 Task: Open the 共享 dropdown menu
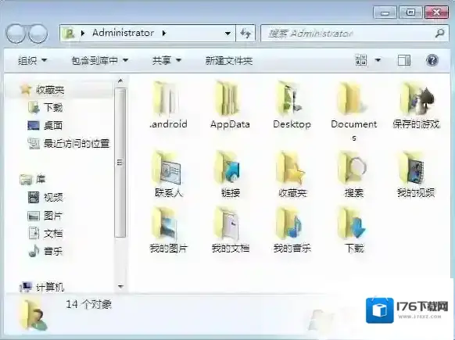(167, 61)
